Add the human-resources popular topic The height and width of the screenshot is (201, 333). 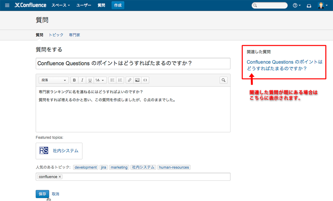click(x=174, y=167)
